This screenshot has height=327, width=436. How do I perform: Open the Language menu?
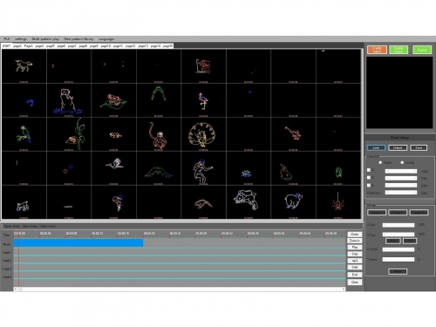pyautogui.click(x=106, y=39)
